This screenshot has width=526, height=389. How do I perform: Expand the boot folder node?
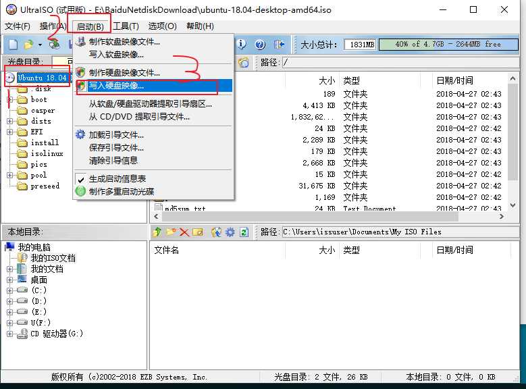pyautogui.click(x=10, y=100)
